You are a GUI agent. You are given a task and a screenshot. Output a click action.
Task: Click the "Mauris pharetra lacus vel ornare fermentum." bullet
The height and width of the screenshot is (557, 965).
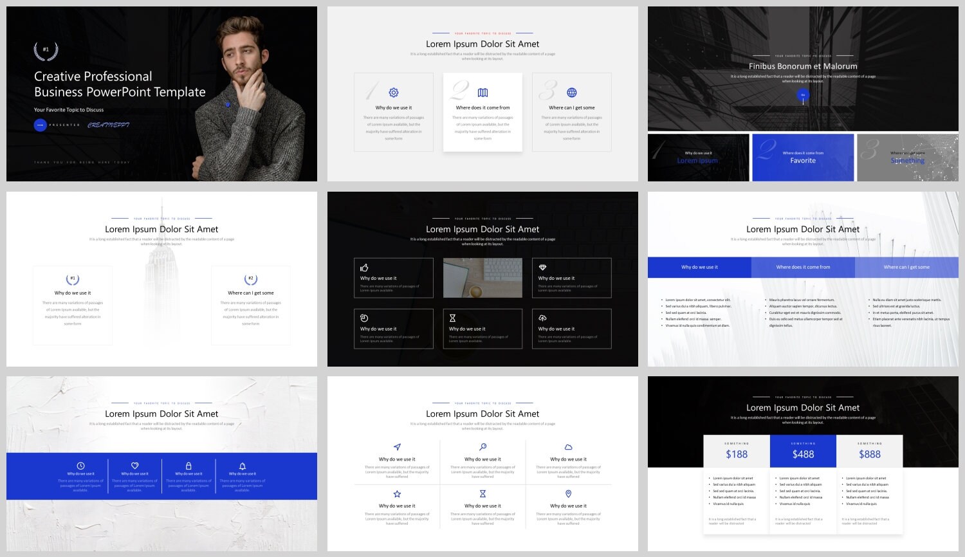[x=802, y=300]
